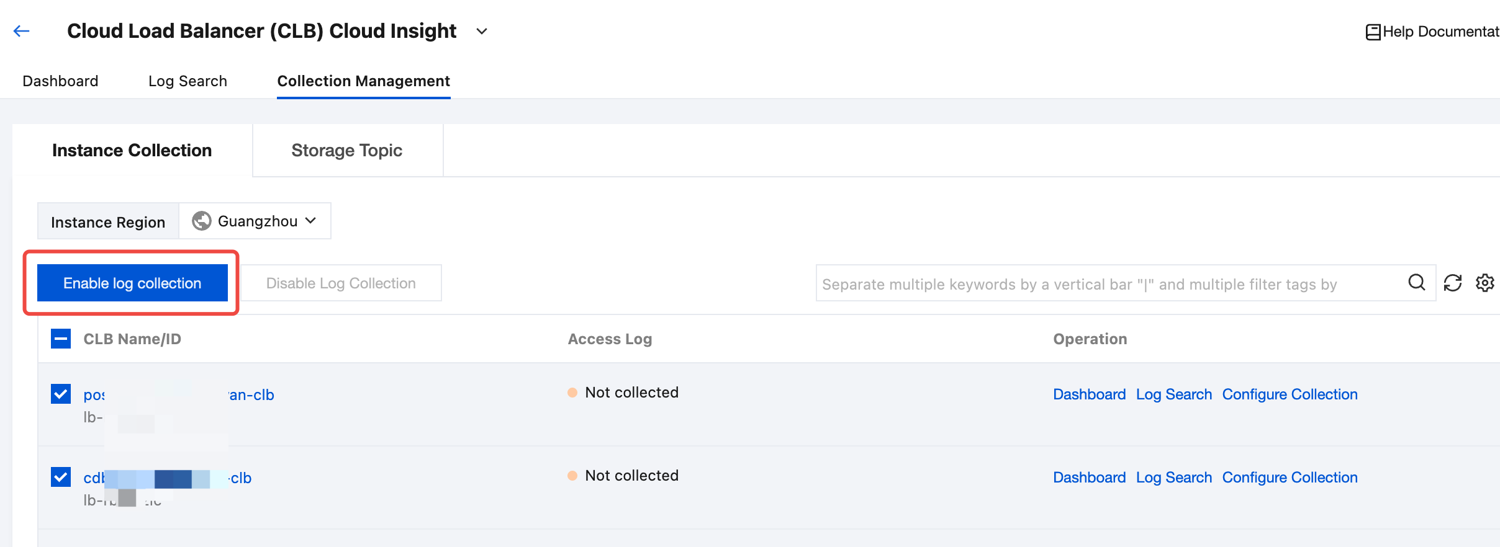The height and width of the screenshot is (547, 1500).
Task: Open Configure Collection for first instance
Action: [x=1290, y=394]
